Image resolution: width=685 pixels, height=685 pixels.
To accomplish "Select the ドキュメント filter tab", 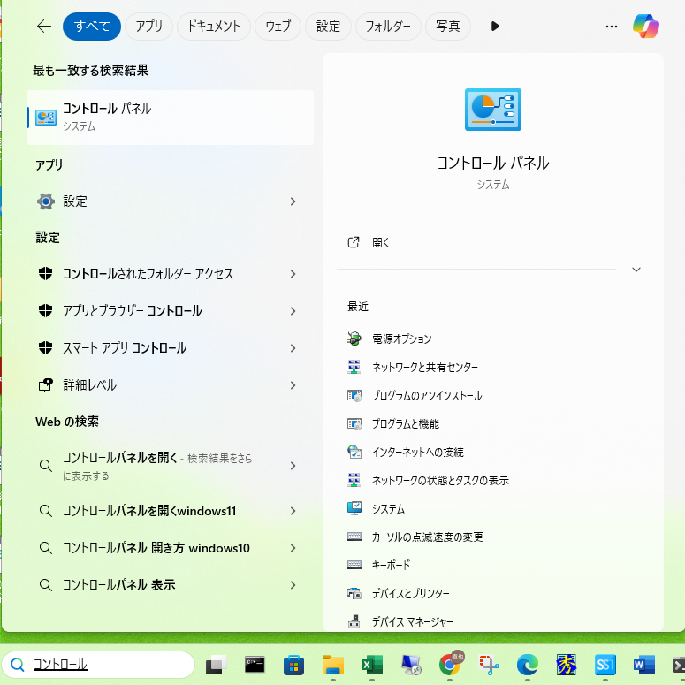I will [214, 27].
